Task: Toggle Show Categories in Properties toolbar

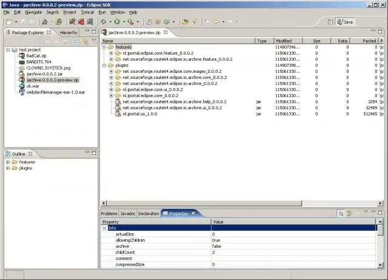Action: (x=341, y=214)
